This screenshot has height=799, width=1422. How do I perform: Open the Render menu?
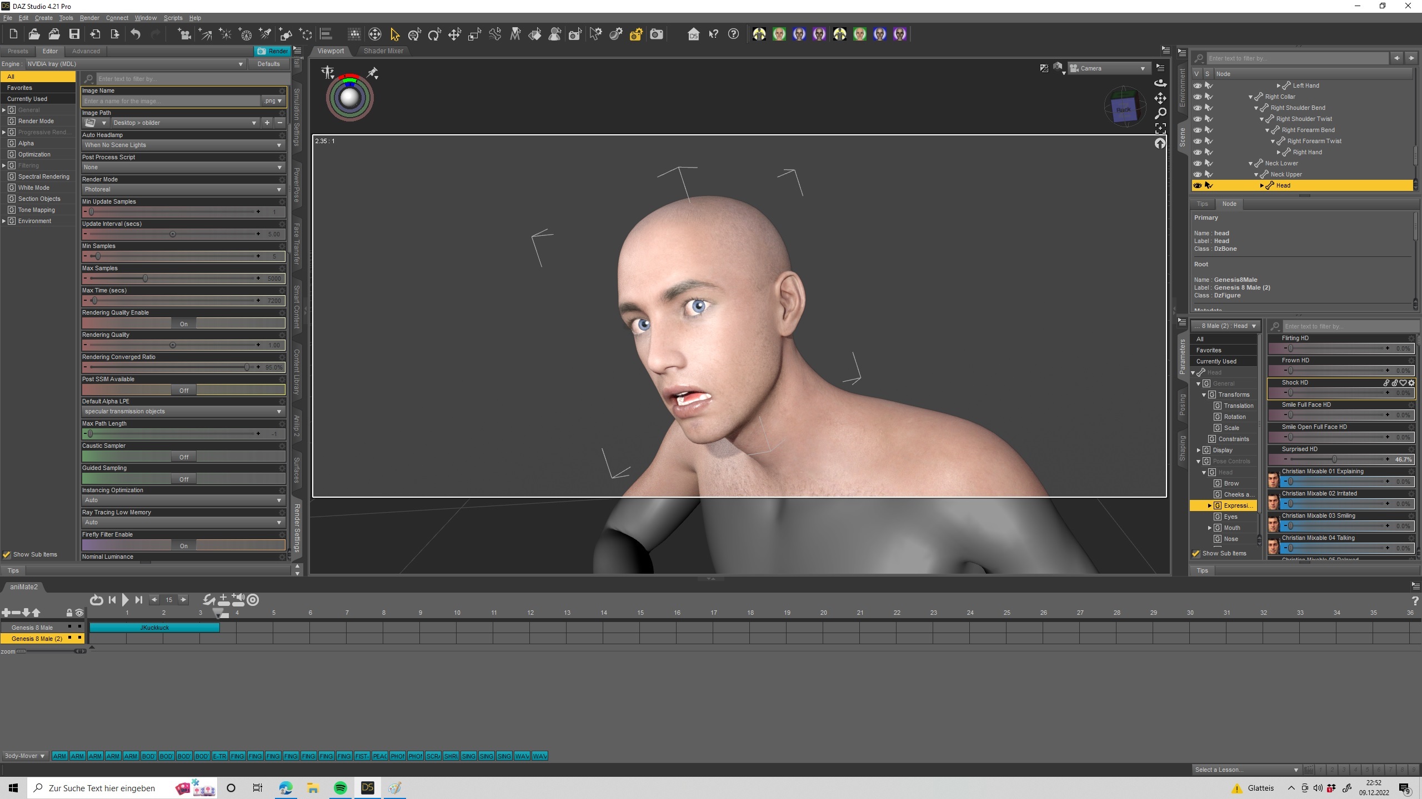point(89,18)
